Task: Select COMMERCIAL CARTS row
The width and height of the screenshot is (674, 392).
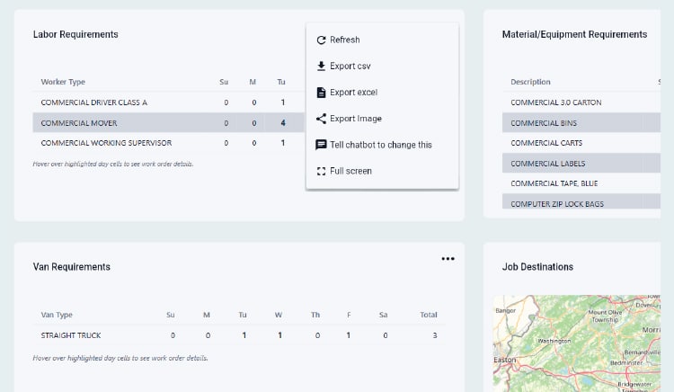Action: point(581,143)
